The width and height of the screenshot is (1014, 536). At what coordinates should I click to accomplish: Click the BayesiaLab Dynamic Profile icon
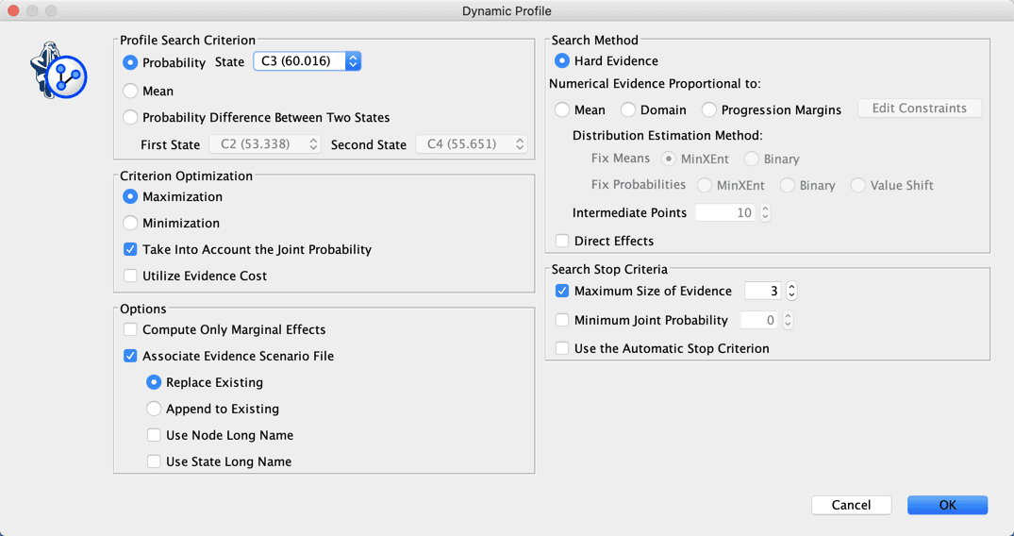[x=58, y=70]
